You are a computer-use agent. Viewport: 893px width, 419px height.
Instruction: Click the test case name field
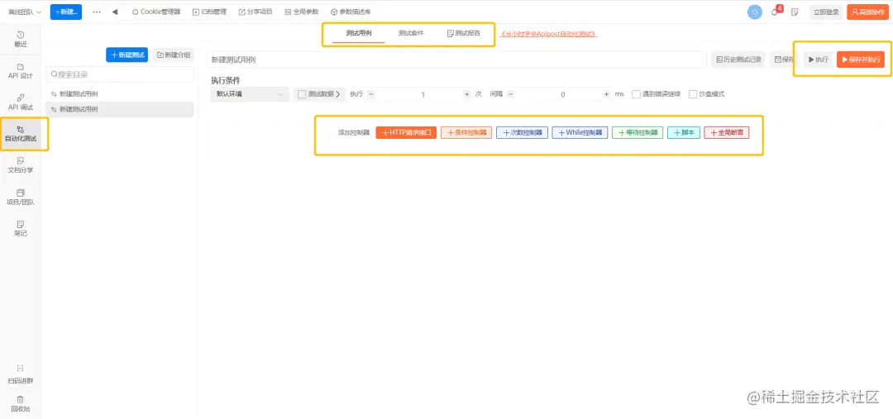pos(456,60)
